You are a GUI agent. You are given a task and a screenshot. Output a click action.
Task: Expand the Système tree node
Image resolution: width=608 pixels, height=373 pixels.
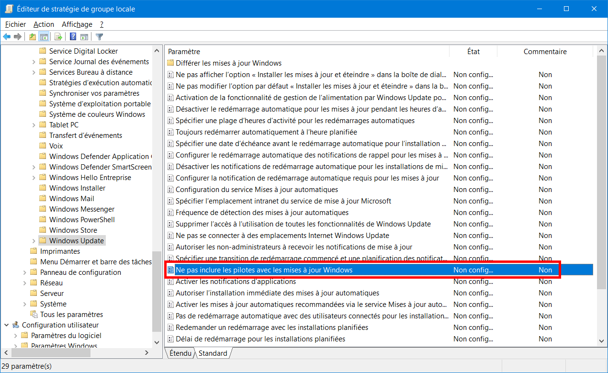tap(24, 304)
